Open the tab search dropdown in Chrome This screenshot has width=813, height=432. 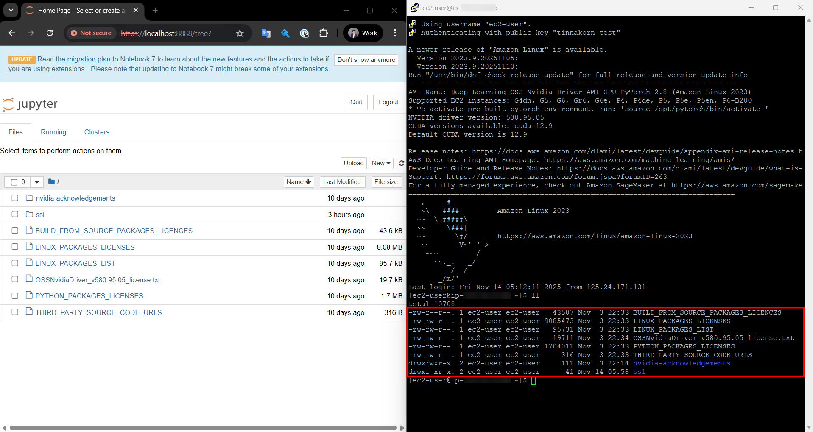pyautogui.click(x=11, y=10)
